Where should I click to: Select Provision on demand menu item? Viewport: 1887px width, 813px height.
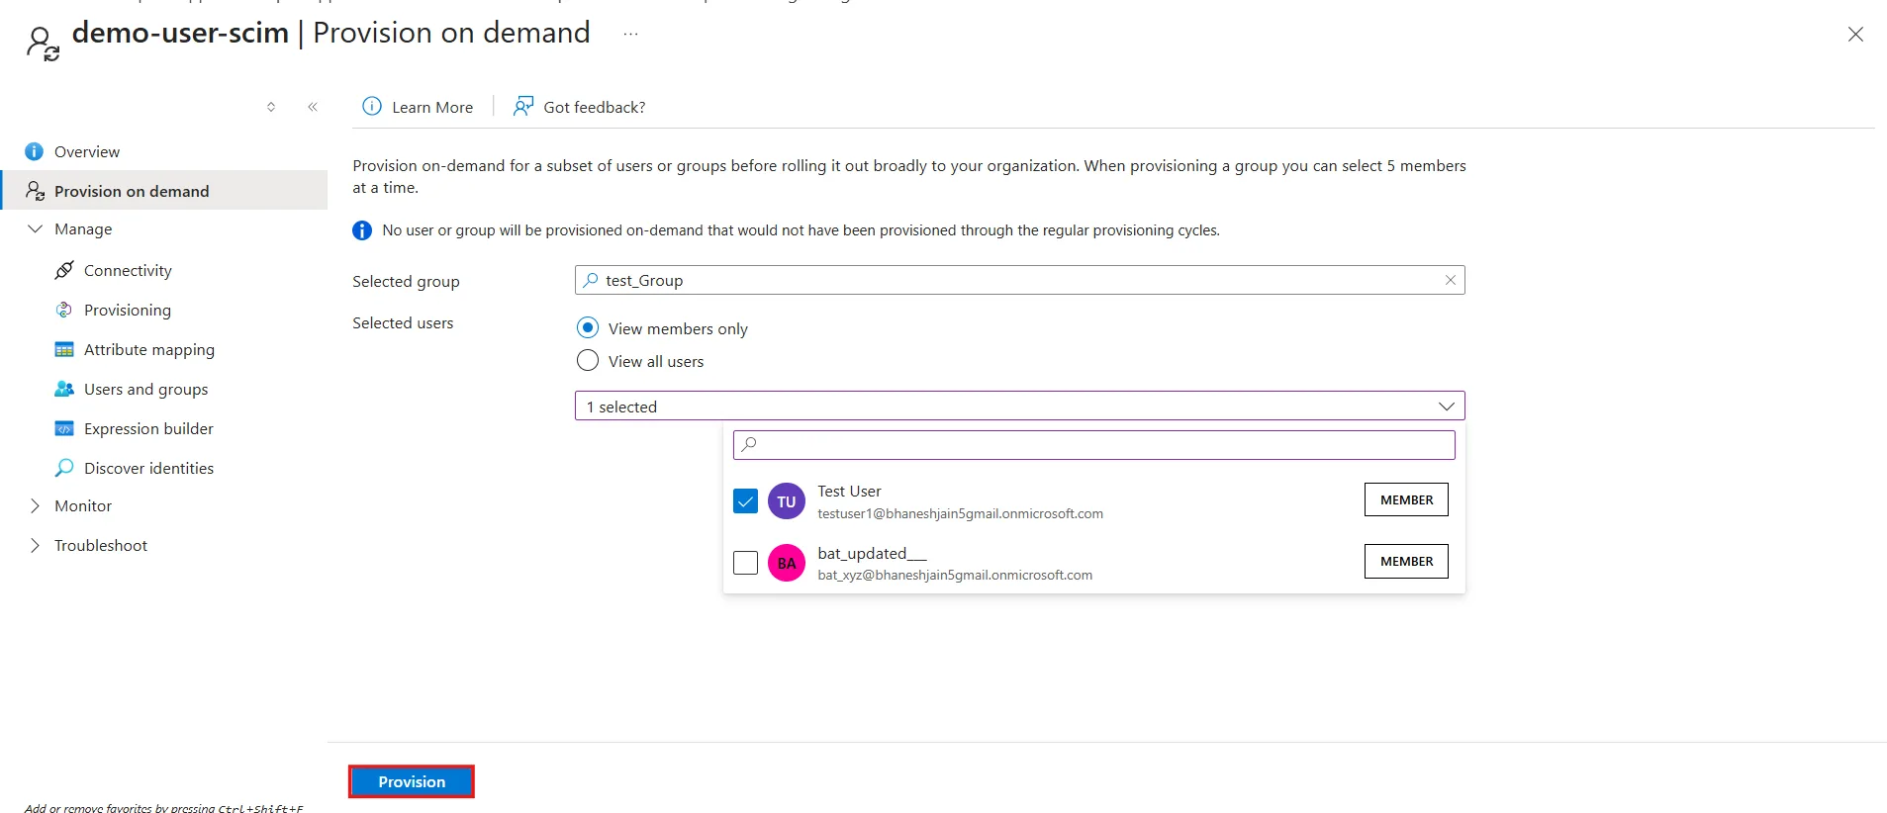coord(132,191)
